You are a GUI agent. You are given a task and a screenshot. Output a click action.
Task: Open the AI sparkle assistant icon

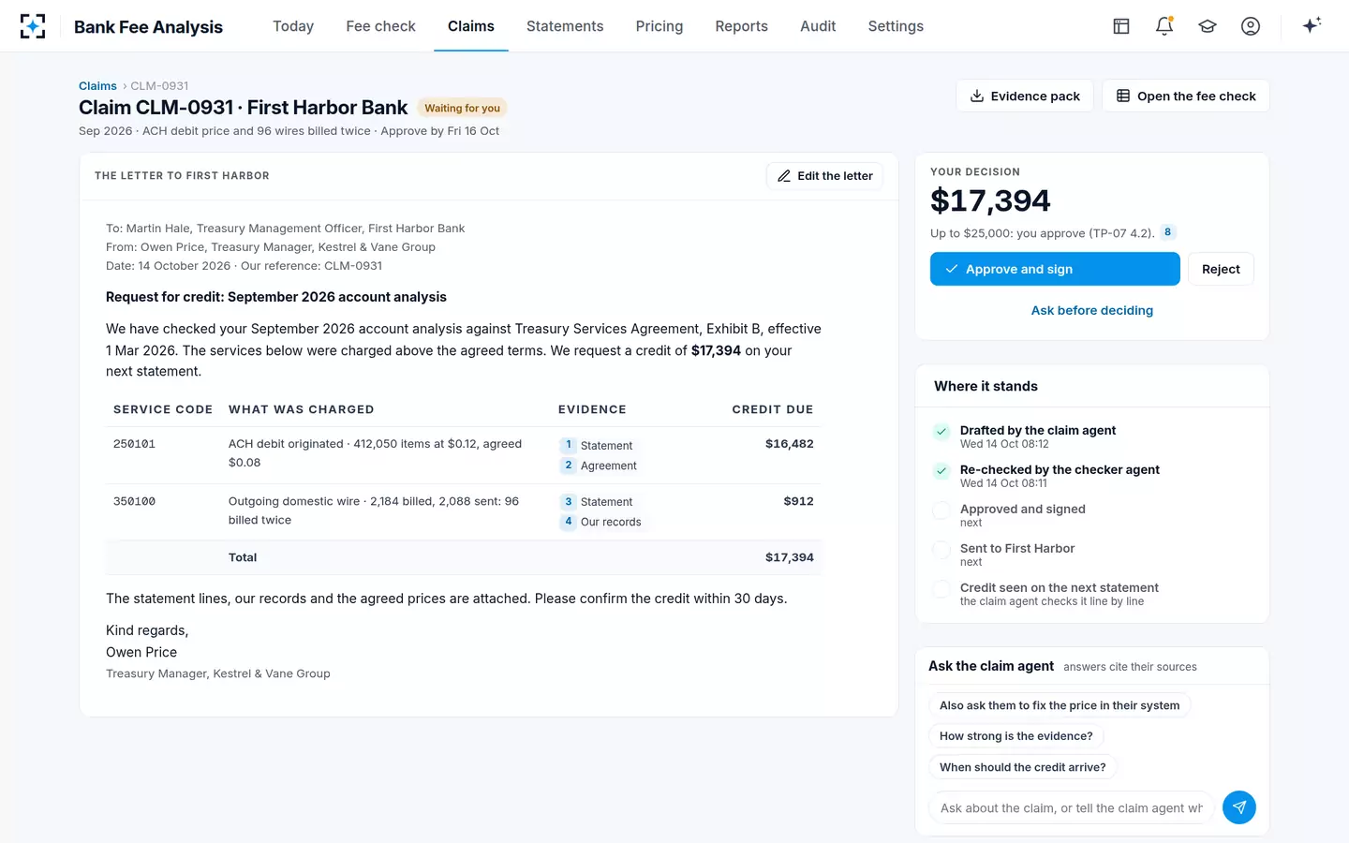coord(1312,25)
